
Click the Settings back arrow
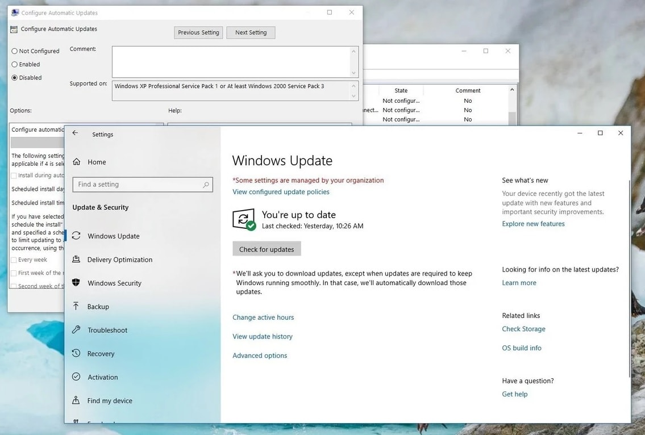click(75, 133)
